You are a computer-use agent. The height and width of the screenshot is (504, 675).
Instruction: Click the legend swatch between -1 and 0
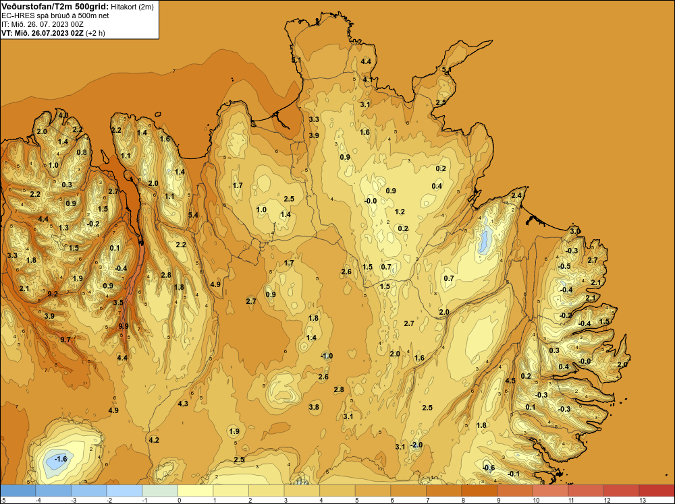160,491
